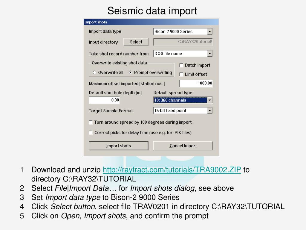Select the Prompt overwriting radio button
306x230 pixels.
point(130,72)
